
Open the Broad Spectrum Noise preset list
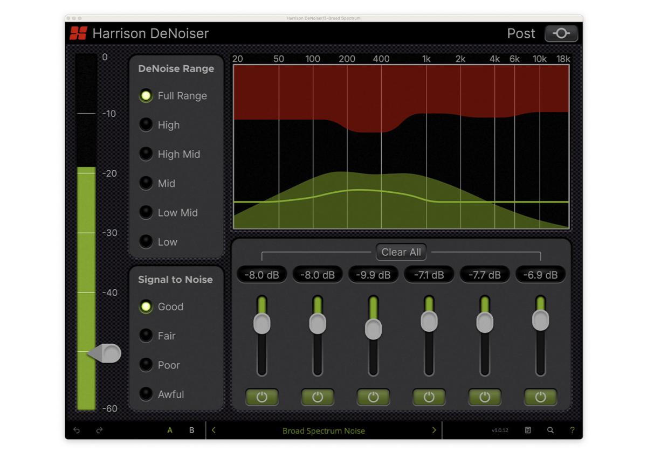(x=323, y=431)
